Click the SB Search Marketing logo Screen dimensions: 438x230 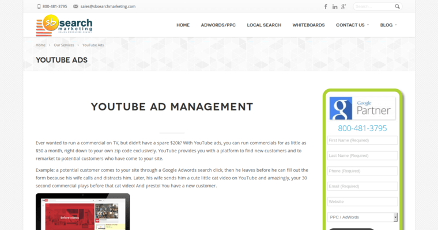click(64, 25)
